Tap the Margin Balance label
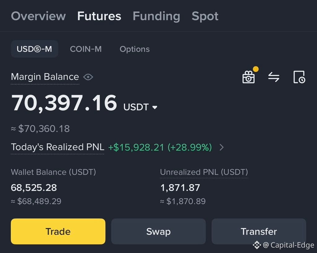Image resolution: width=317 pixels, height=253 pixels. [x=45, y=77]
